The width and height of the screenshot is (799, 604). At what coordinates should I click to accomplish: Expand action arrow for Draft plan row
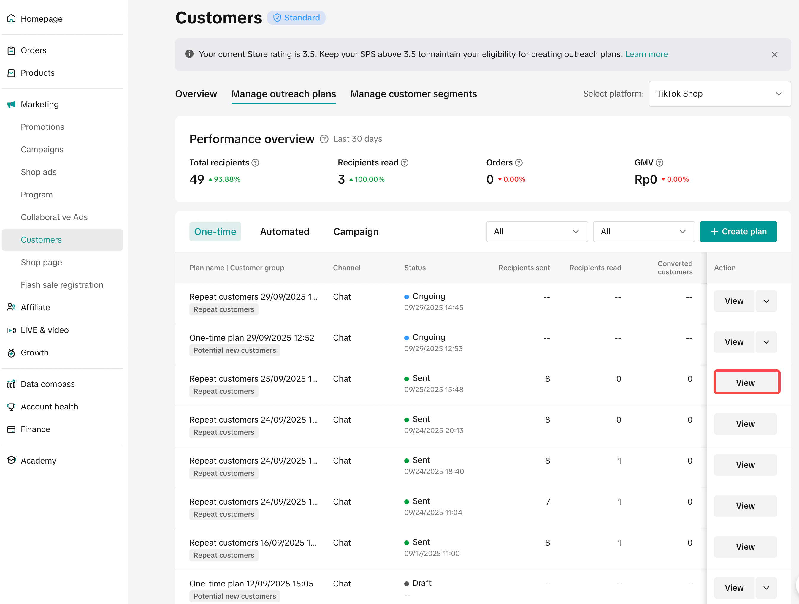[766, 588]
